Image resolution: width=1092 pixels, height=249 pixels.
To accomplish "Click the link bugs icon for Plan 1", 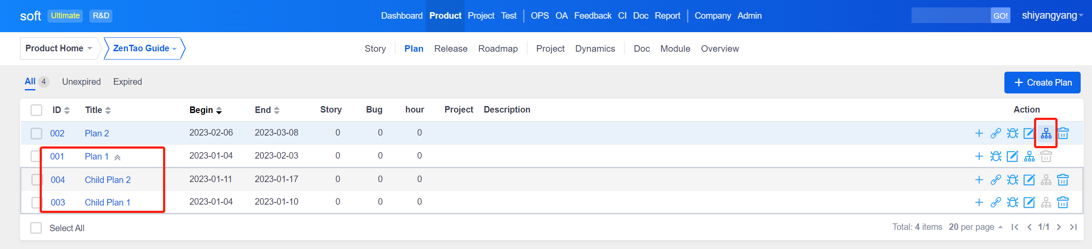I will pyautogui.click(x=995, y=156).
